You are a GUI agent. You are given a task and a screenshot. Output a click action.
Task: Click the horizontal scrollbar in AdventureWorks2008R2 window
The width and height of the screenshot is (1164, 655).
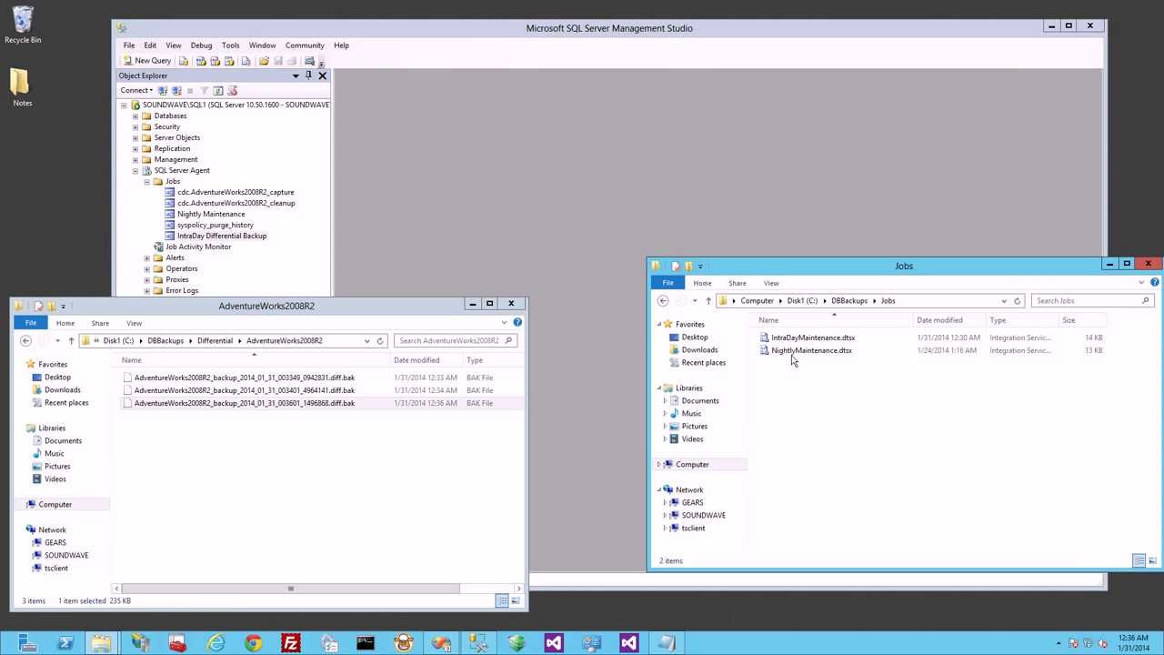point(290,589)
